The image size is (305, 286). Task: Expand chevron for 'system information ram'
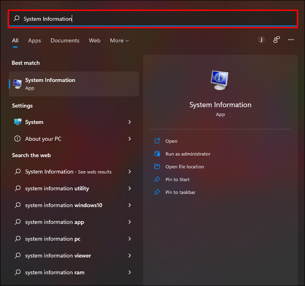pos(129,273)
